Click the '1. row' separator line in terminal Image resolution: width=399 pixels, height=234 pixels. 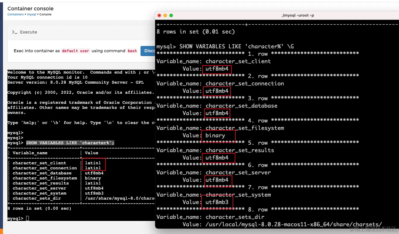258,54
